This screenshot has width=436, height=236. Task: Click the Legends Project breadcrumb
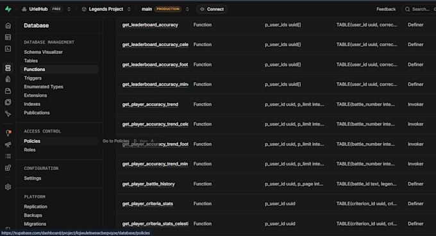click(106, 9)
